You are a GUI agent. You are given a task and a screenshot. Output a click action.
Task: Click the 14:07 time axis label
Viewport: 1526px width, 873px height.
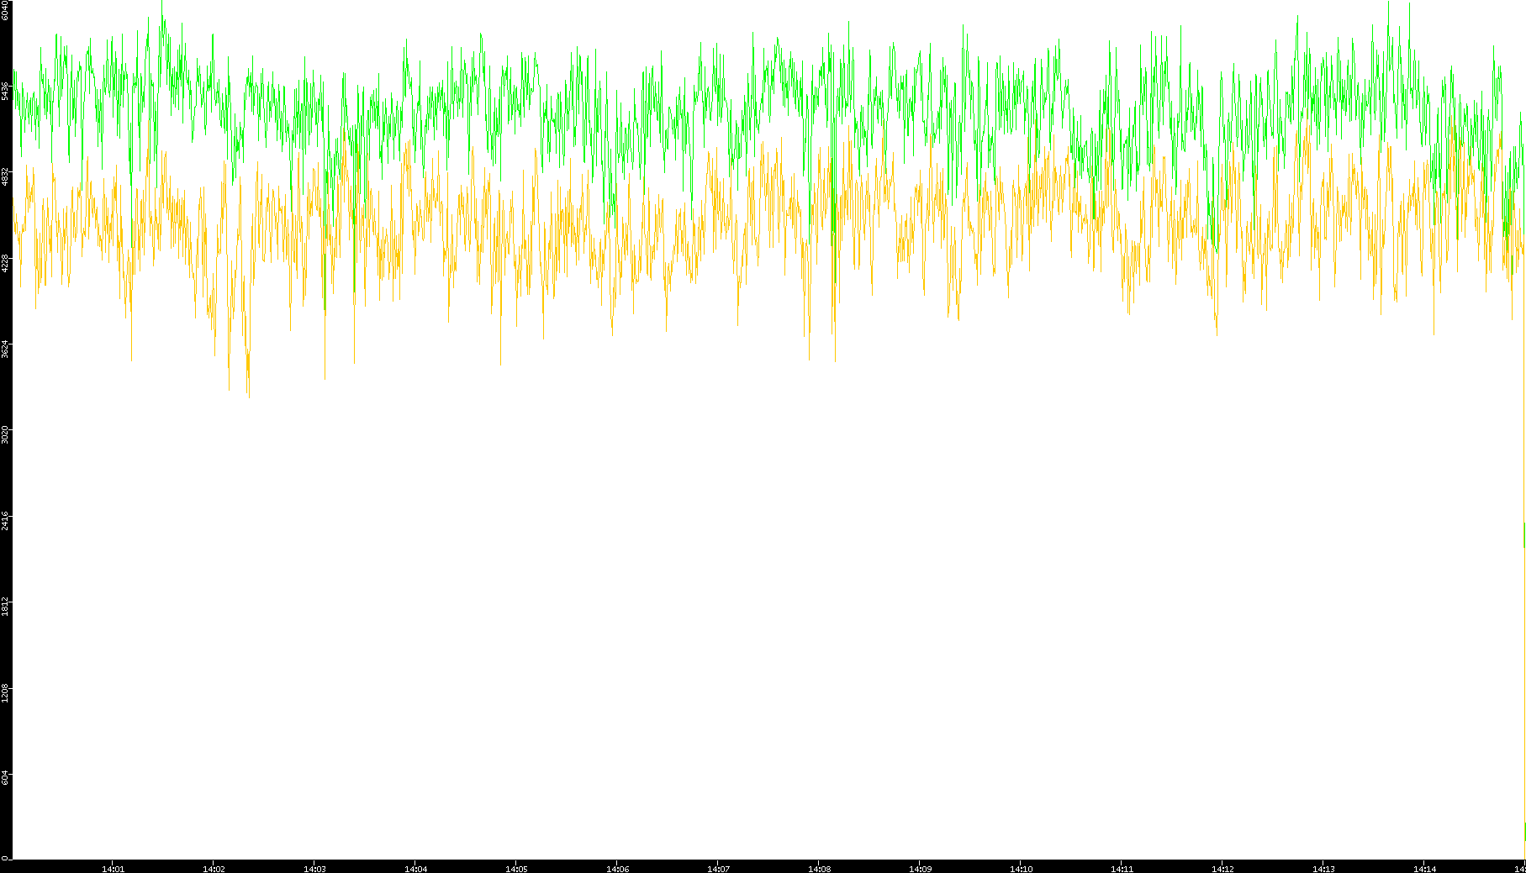[x=718, y=869]
